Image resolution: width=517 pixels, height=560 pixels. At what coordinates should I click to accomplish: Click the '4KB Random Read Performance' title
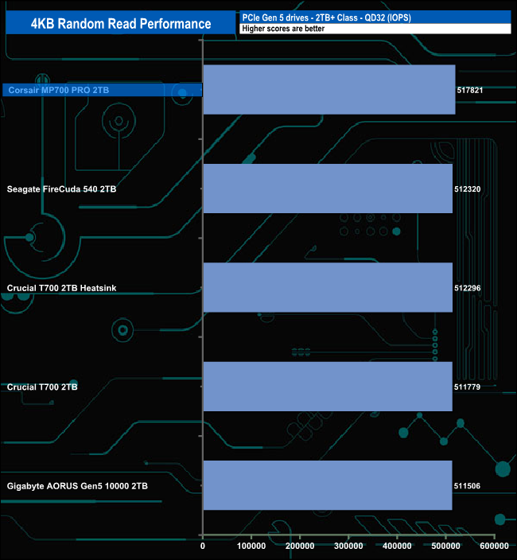[x=121, y=24]
